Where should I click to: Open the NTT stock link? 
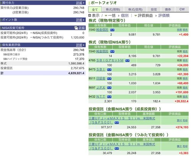pyautogui.click(x=101, y=96)
